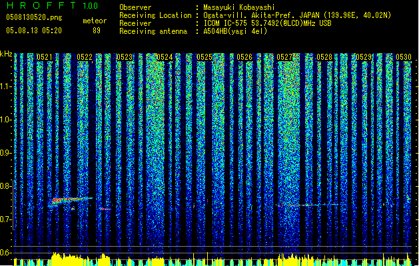Image resolution: width=419 pixels, height=266 pixels.
Task: Click the 'meteor' label
Action: pos(95,21)
